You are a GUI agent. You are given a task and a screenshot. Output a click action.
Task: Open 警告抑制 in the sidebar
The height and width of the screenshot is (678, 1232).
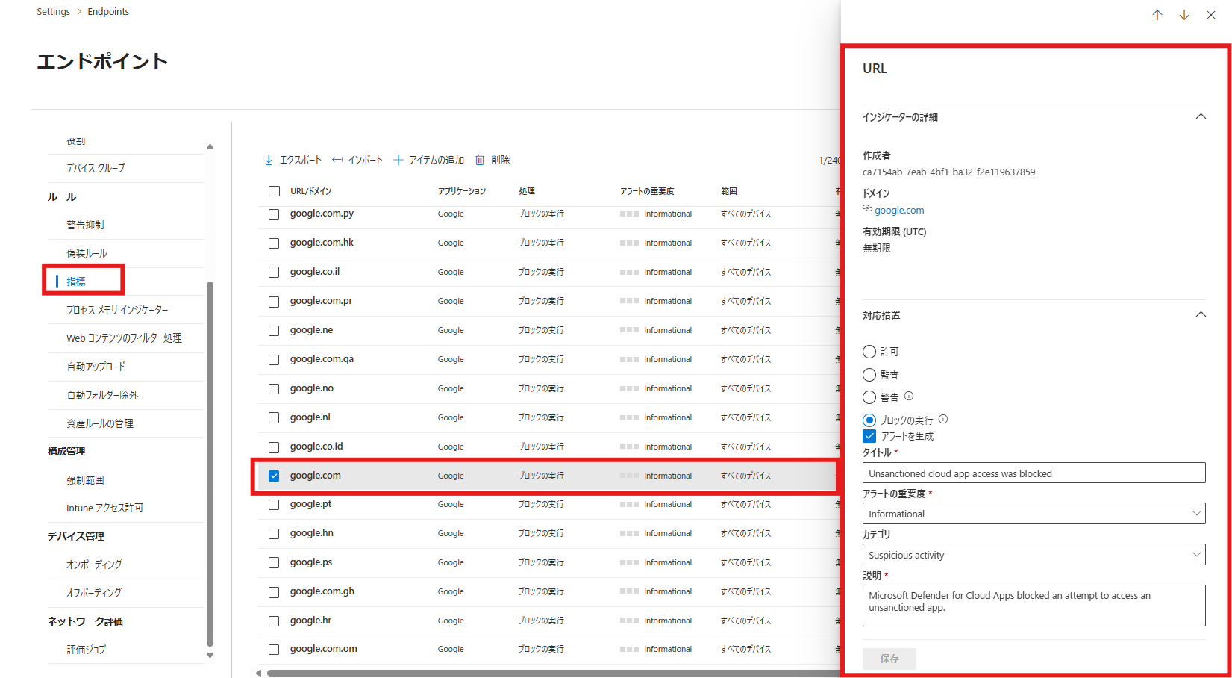(85, 225)
